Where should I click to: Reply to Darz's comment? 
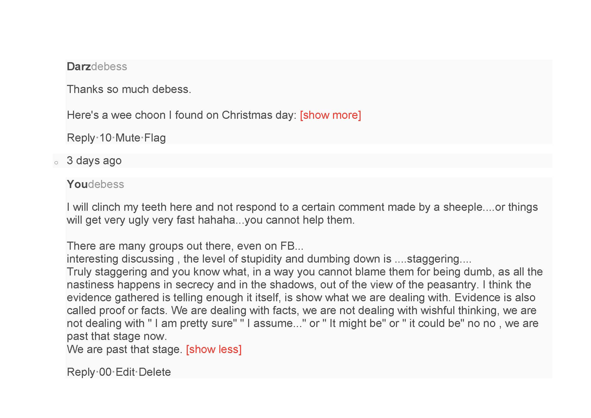click(x=81, y=138)
